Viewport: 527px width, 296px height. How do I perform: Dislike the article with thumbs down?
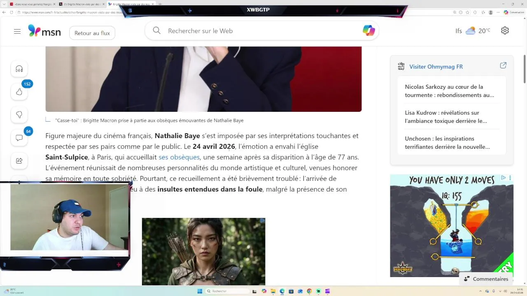pos(19,115)
